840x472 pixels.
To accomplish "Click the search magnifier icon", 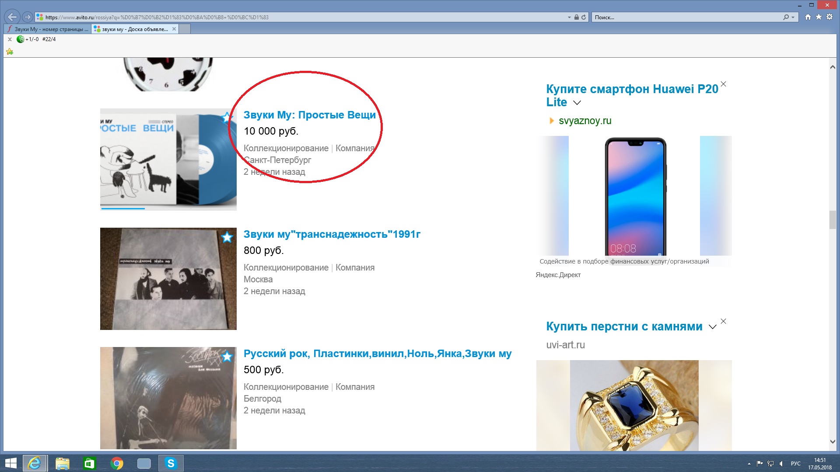I will (x=786, y=17).
